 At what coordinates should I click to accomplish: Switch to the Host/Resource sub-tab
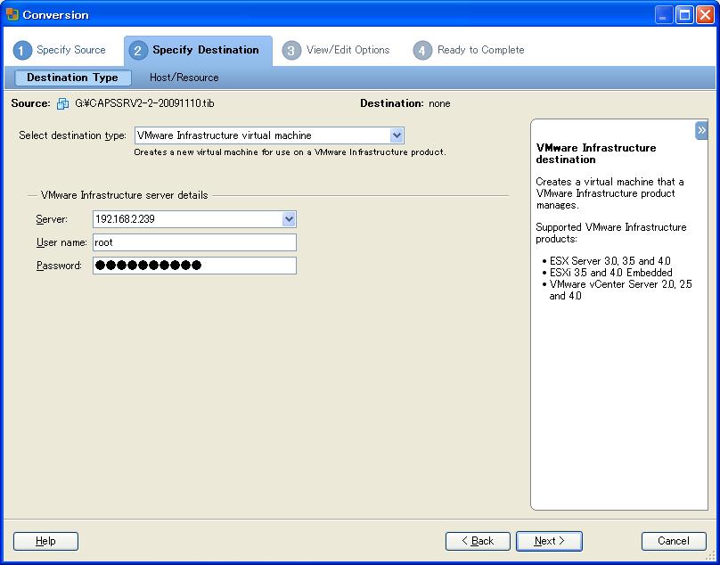(x=184, y=78)
